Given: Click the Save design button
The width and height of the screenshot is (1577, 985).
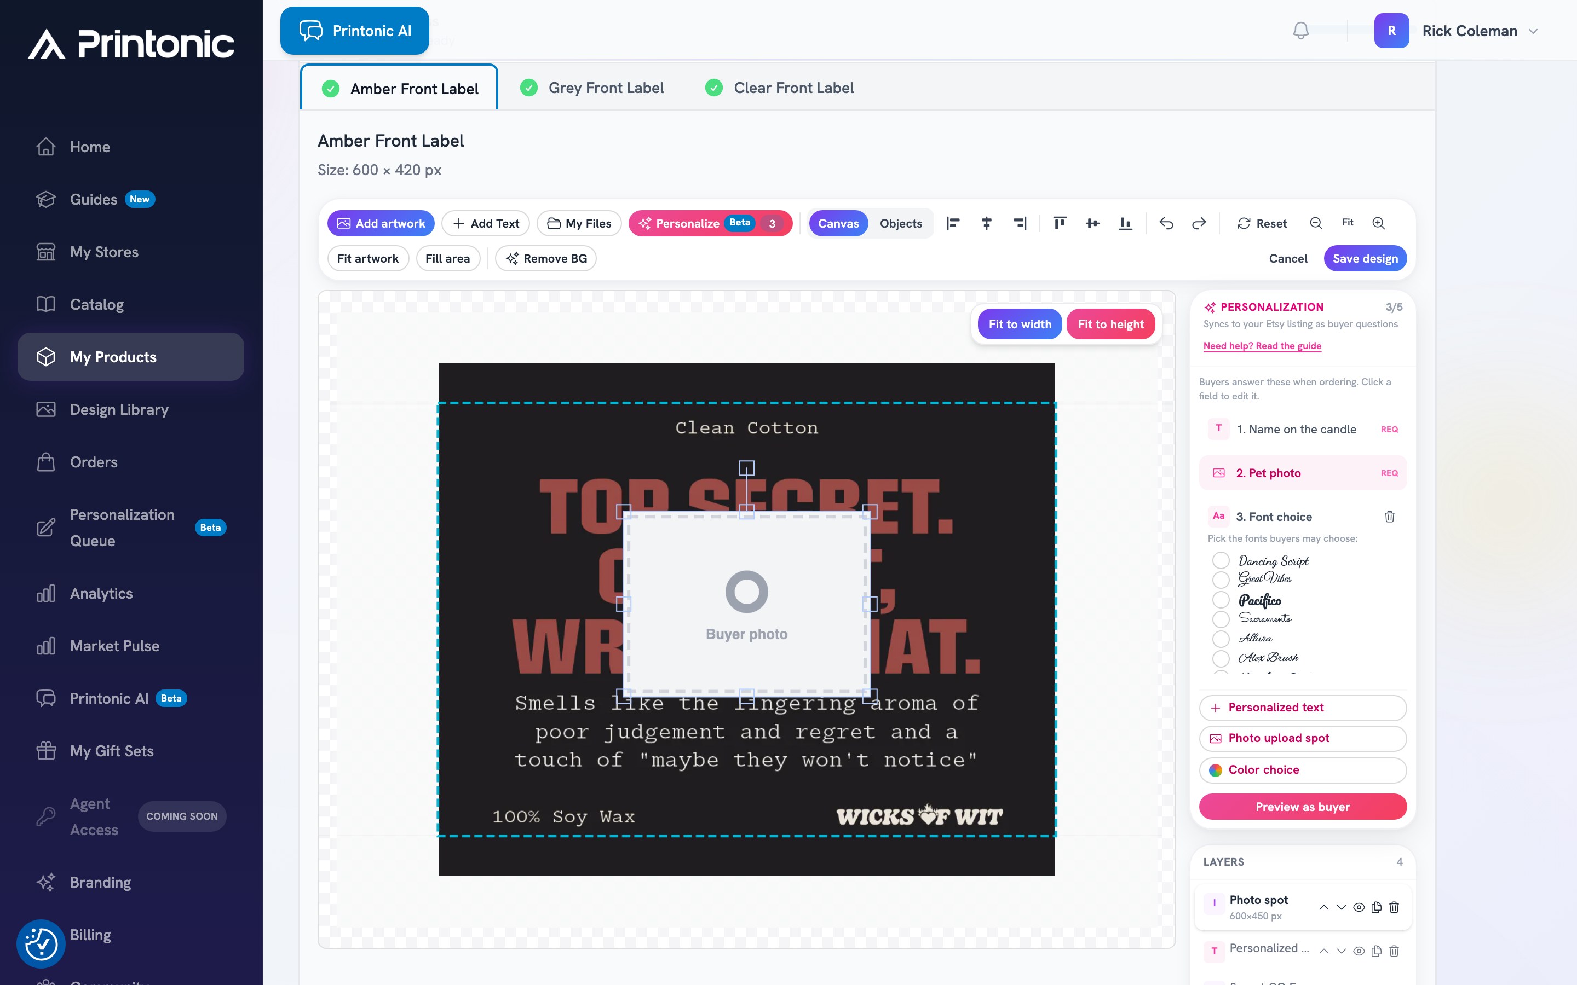Looking at the screenshot, I should (x=1365, y=259).
